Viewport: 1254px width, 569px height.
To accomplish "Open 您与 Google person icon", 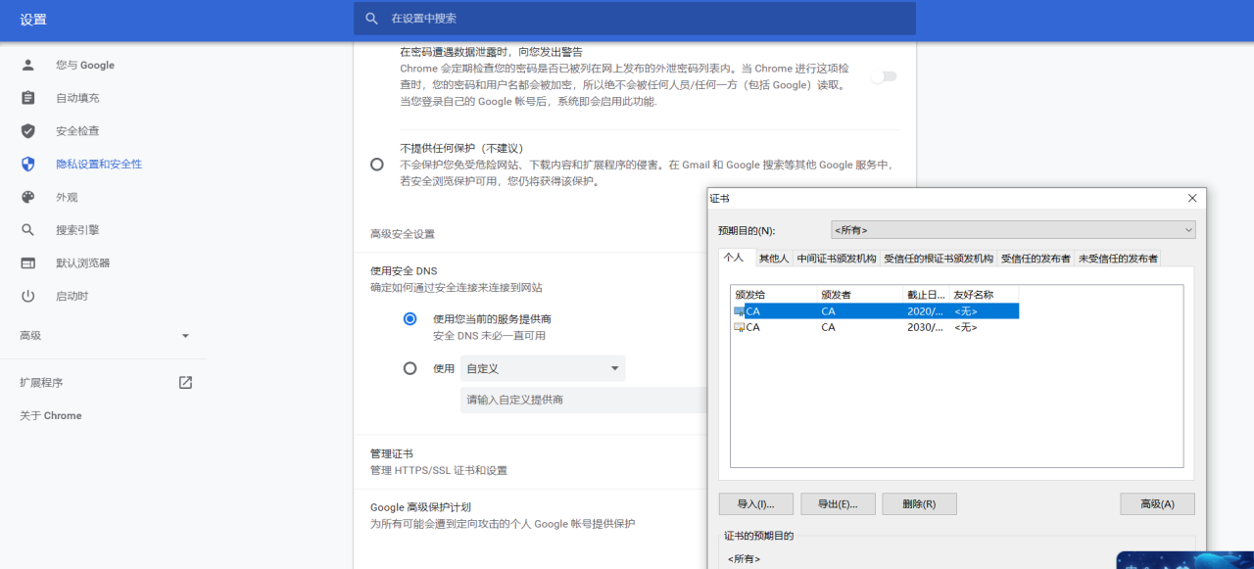I will click(x=27, y=65).
